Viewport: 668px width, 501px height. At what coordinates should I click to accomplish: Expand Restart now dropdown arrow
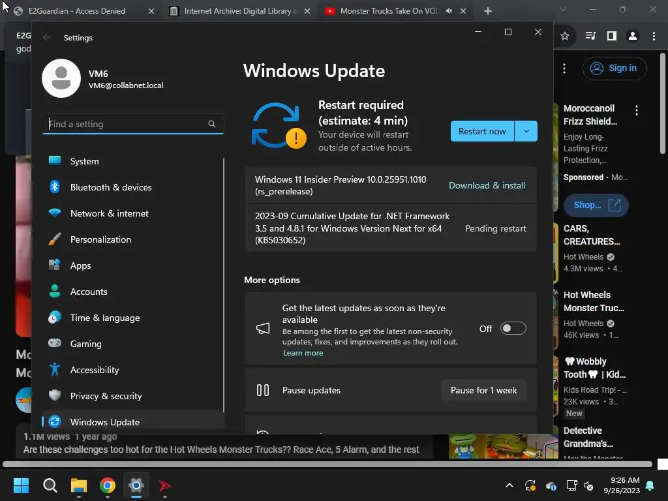click(526, 131)
